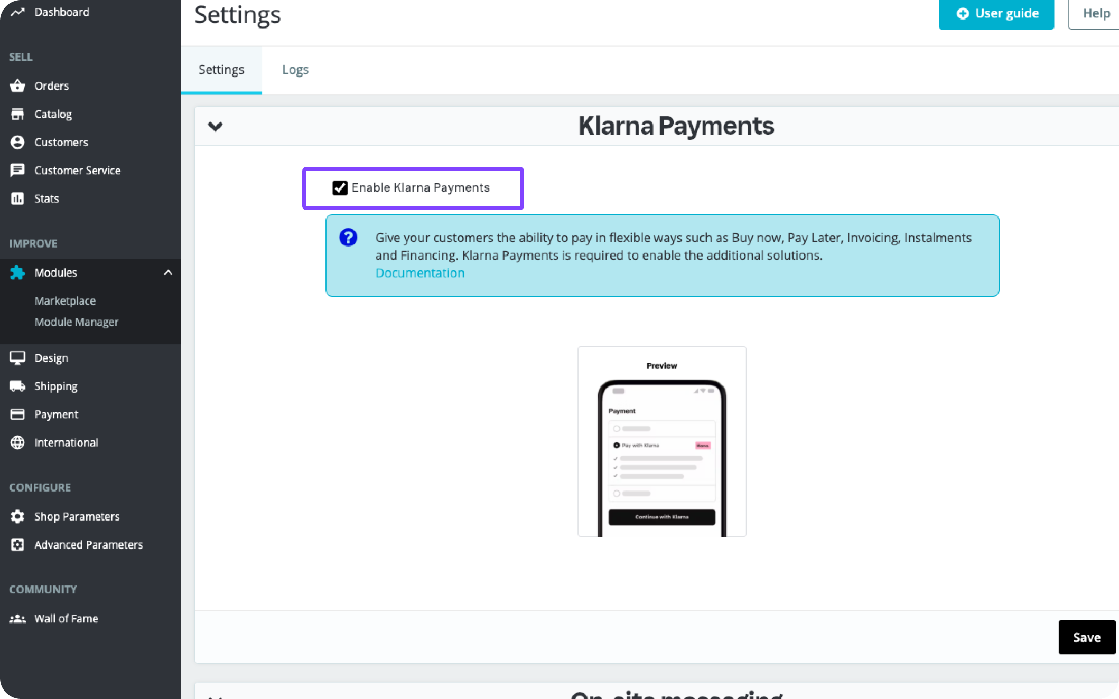Collapse the Klarna Payments section chevron
The image size is (1119, 699).
216,126
